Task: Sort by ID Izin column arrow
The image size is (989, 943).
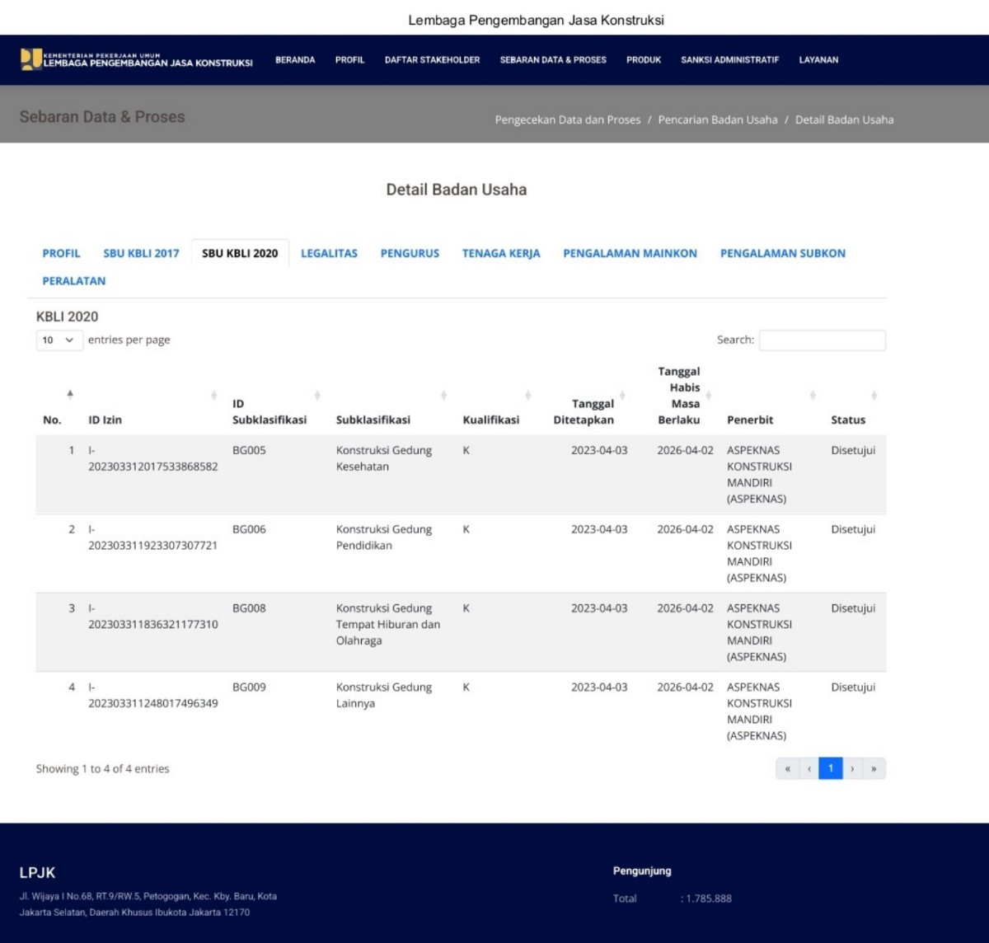Action: (x=213, y=396)
